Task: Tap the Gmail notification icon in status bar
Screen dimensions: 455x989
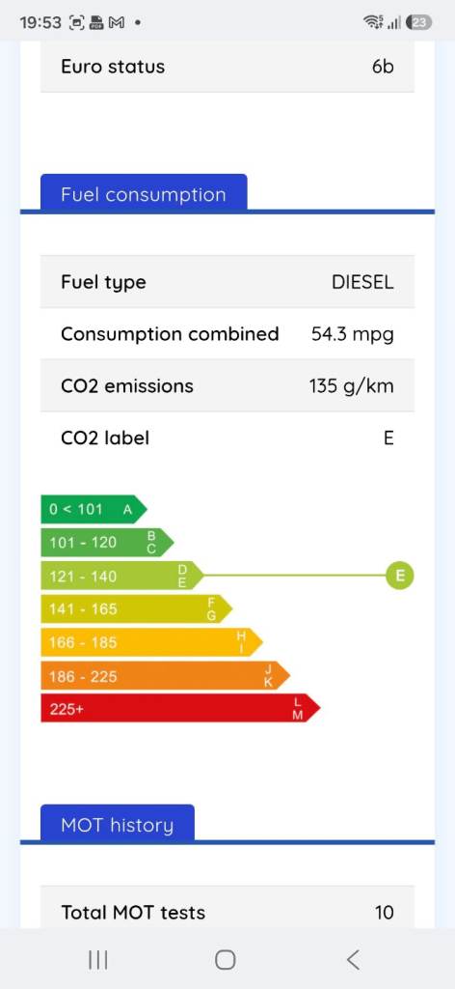Action: pos(117,23)
